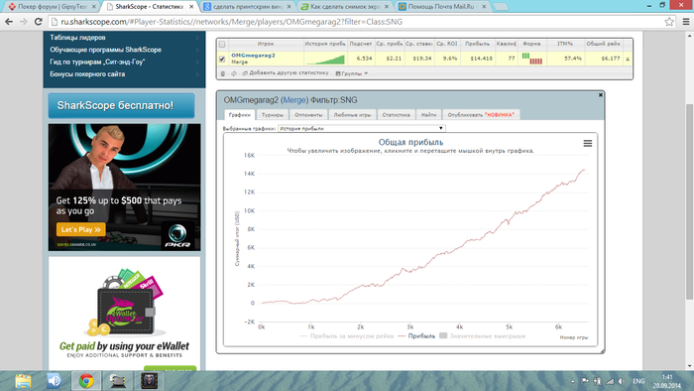
Task: Switch to the сделать принтскрин browser tab
Action: pos(248,7)
